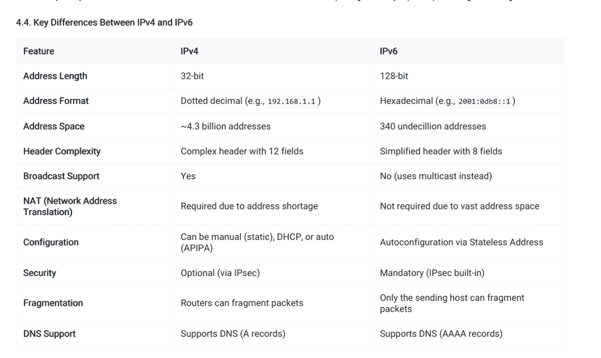Screen dimensions: 601x358
Task: Click the Header Complexity row label
Action: [x=62, y=151]
